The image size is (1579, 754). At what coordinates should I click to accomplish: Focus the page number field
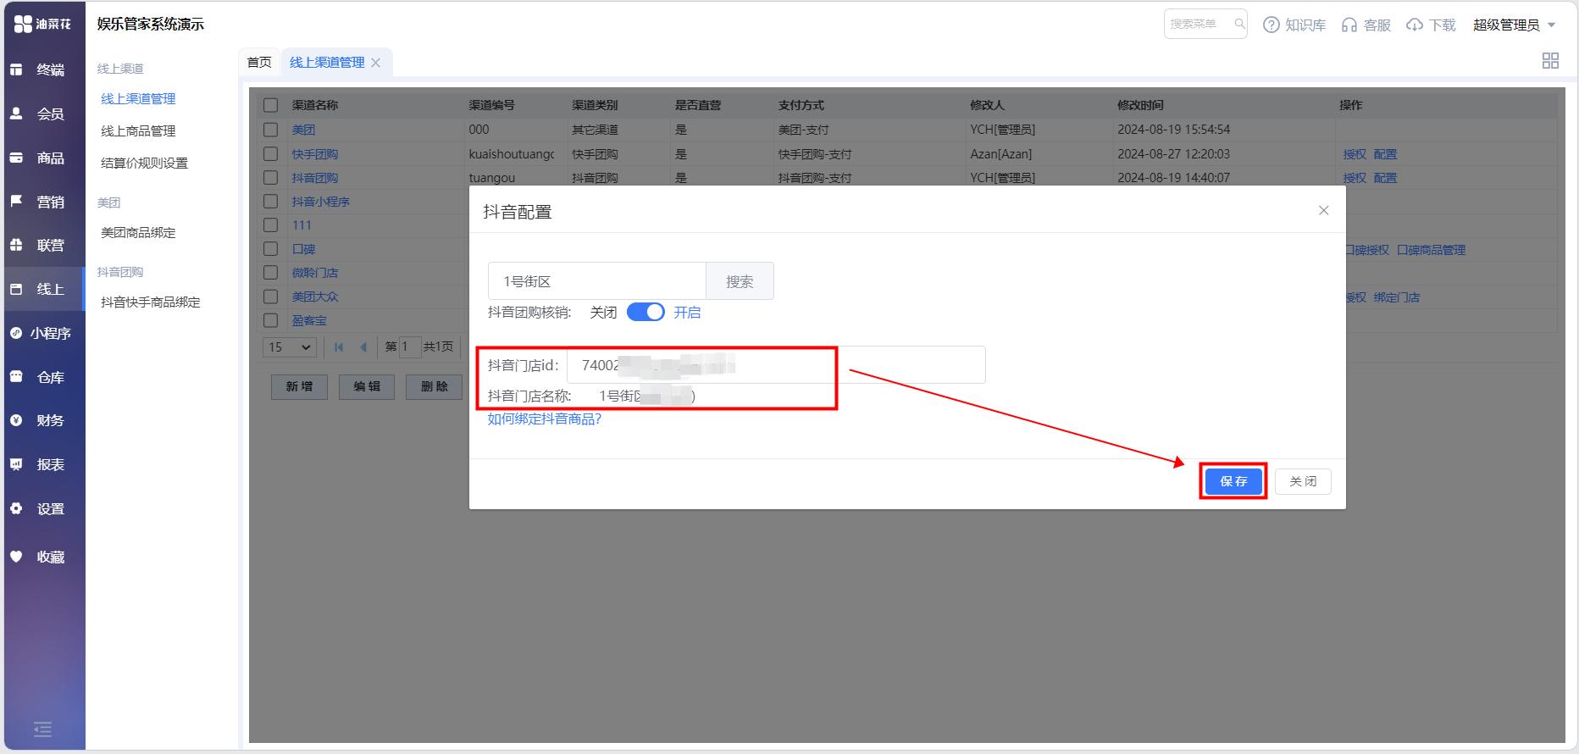point(410,347)
